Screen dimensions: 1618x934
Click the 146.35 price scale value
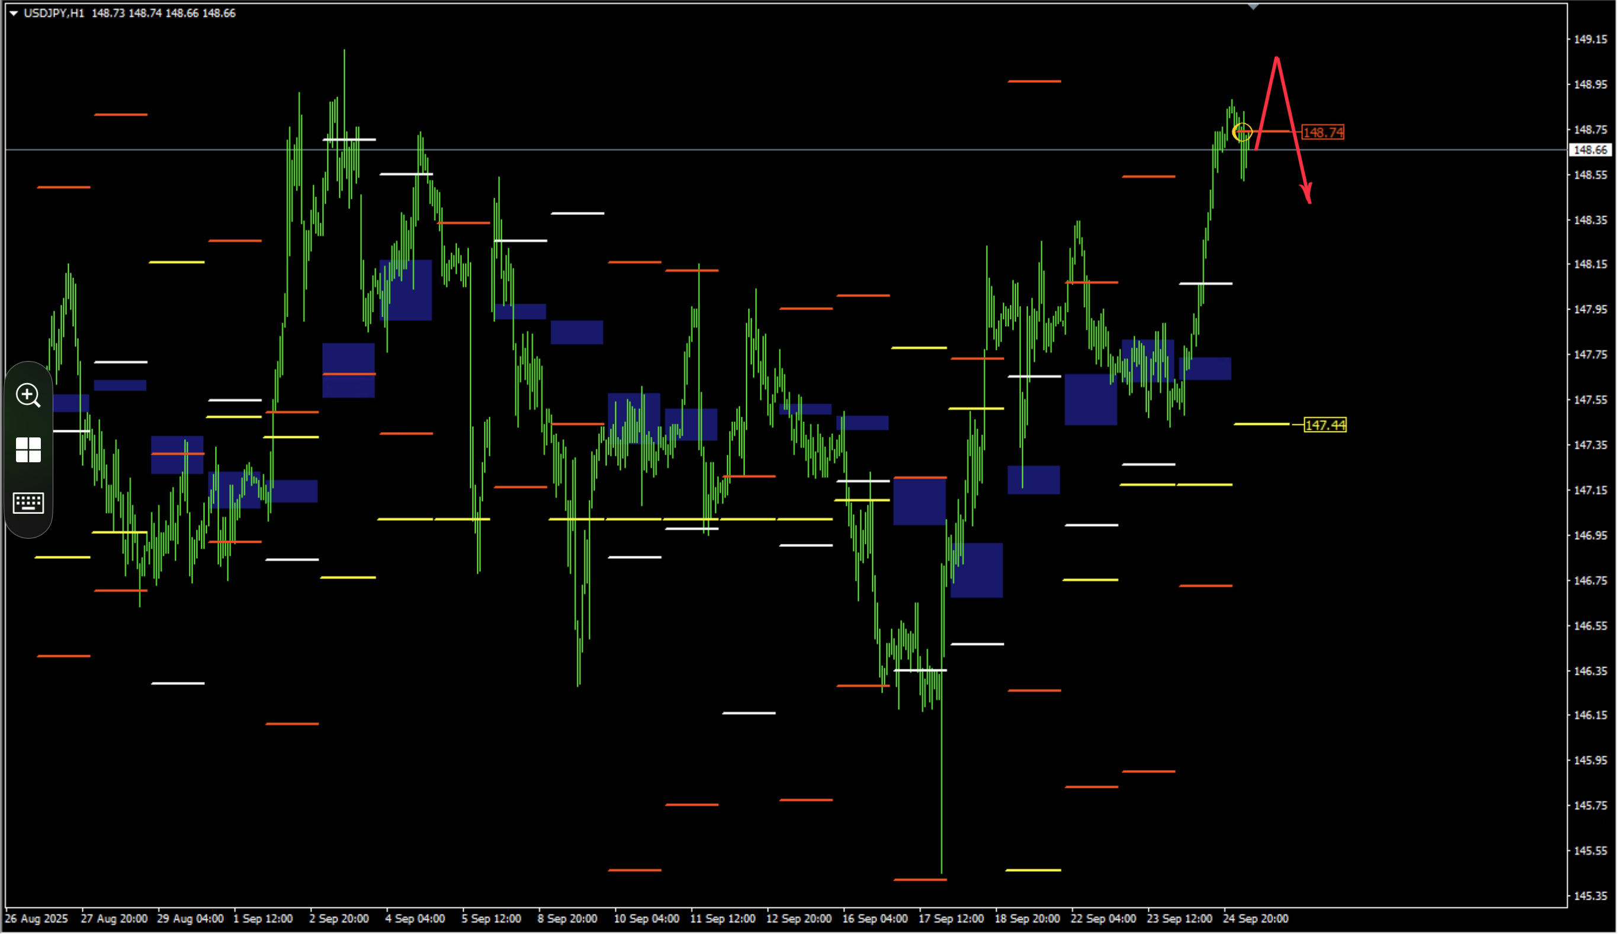pos(1590,671)
